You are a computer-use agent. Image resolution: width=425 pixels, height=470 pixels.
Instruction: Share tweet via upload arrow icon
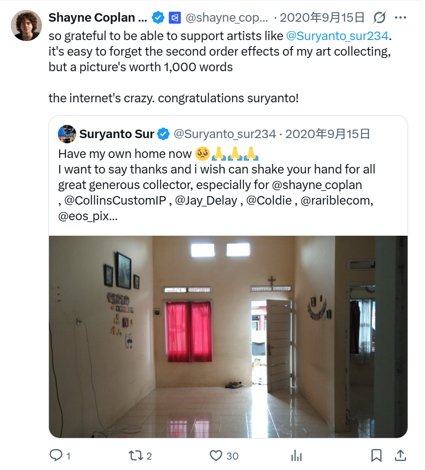400,455
